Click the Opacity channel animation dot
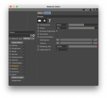Viewport: 107px width, 98px height. [x=10, y=60]
